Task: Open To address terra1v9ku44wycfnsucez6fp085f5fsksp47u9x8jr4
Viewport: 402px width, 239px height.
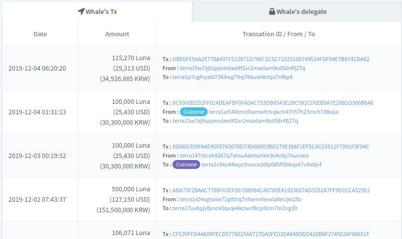Action: click(261, 164)
